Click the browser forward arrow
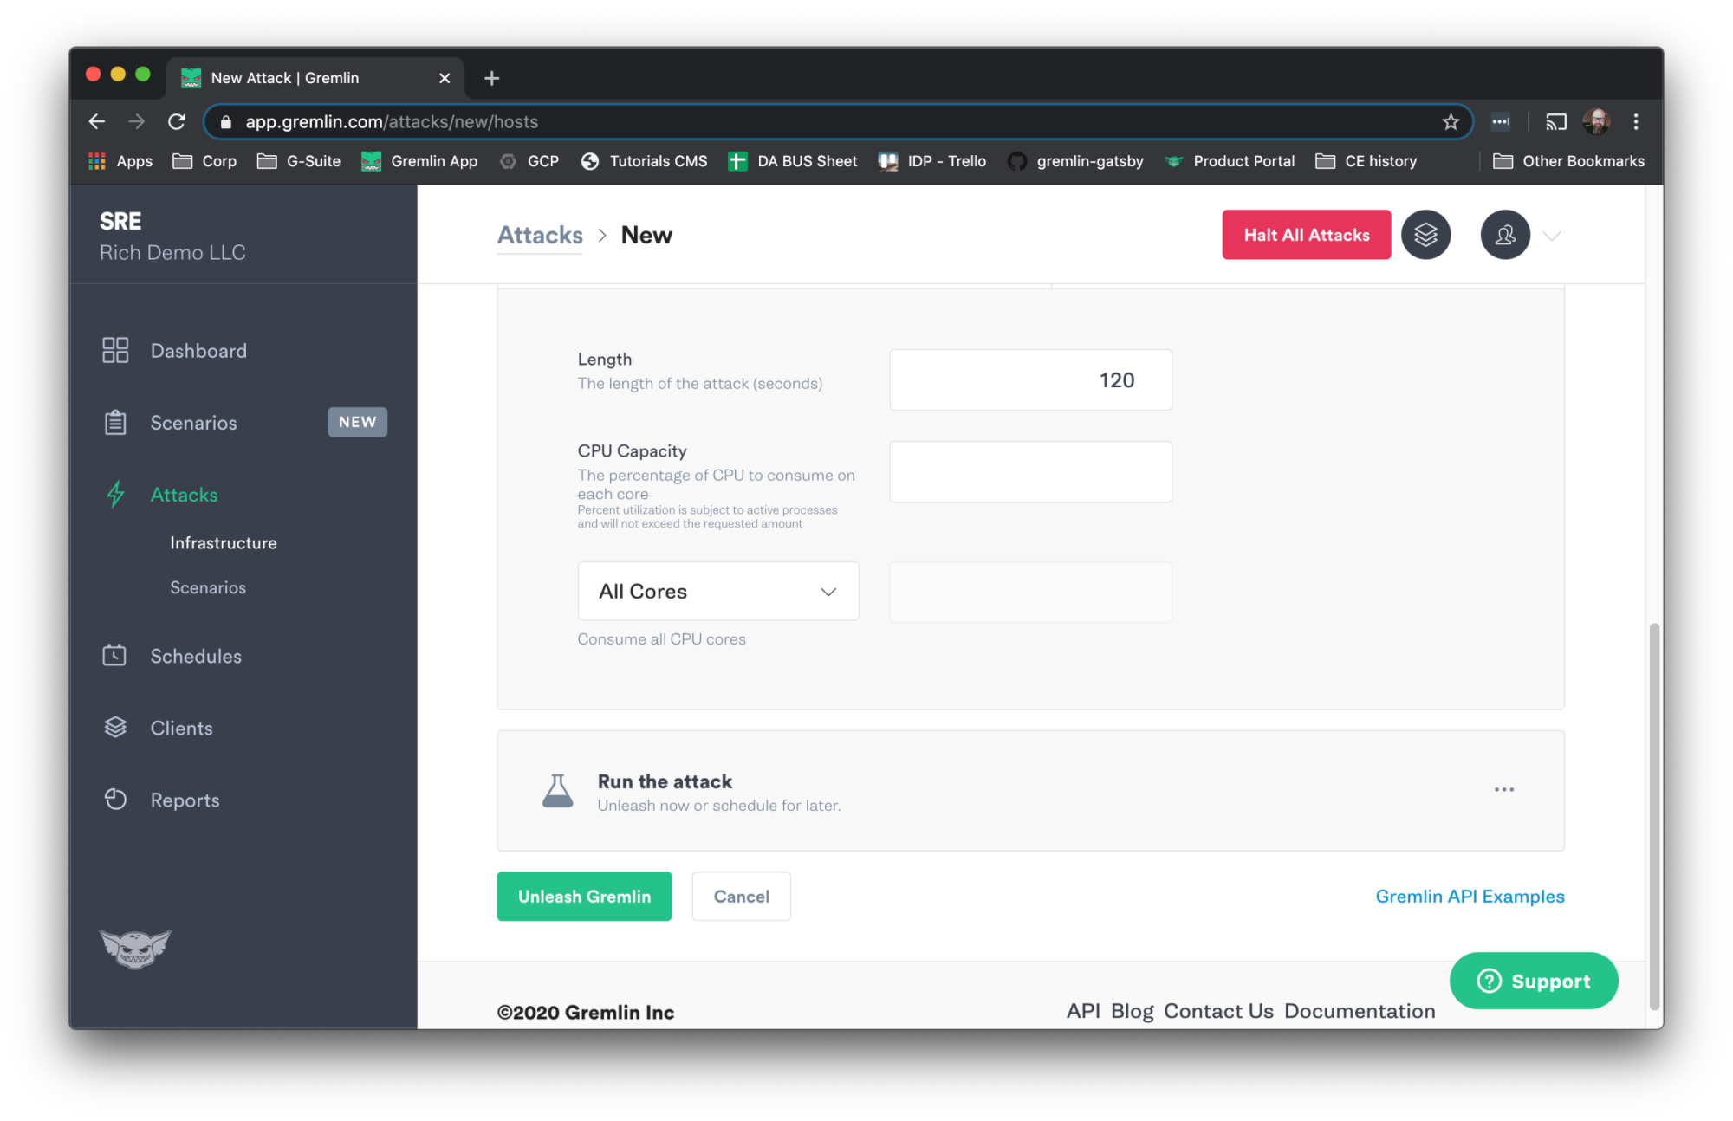 click(x=137, y=121)
